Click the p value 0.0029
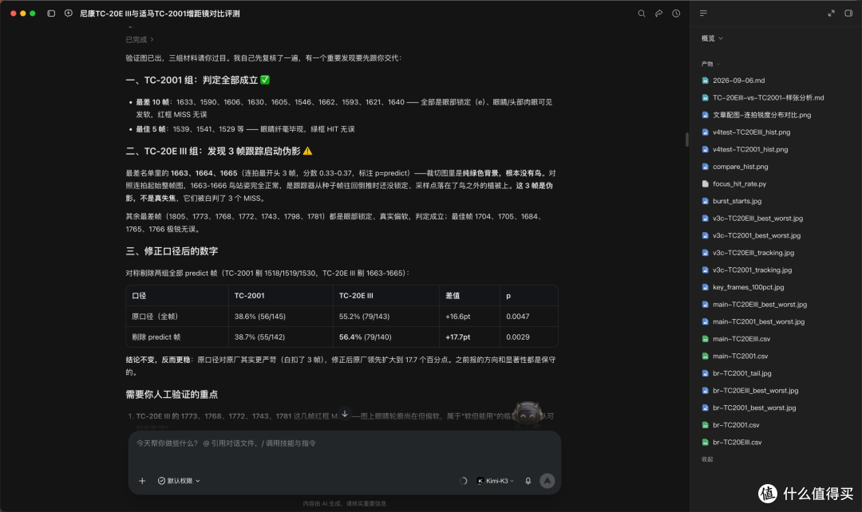862x512 pixels. (517, 337)
